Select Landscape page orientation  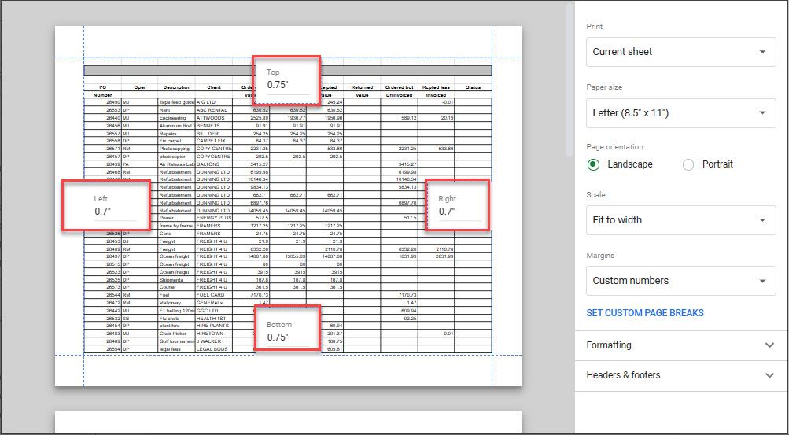click(x=595, y=164)
